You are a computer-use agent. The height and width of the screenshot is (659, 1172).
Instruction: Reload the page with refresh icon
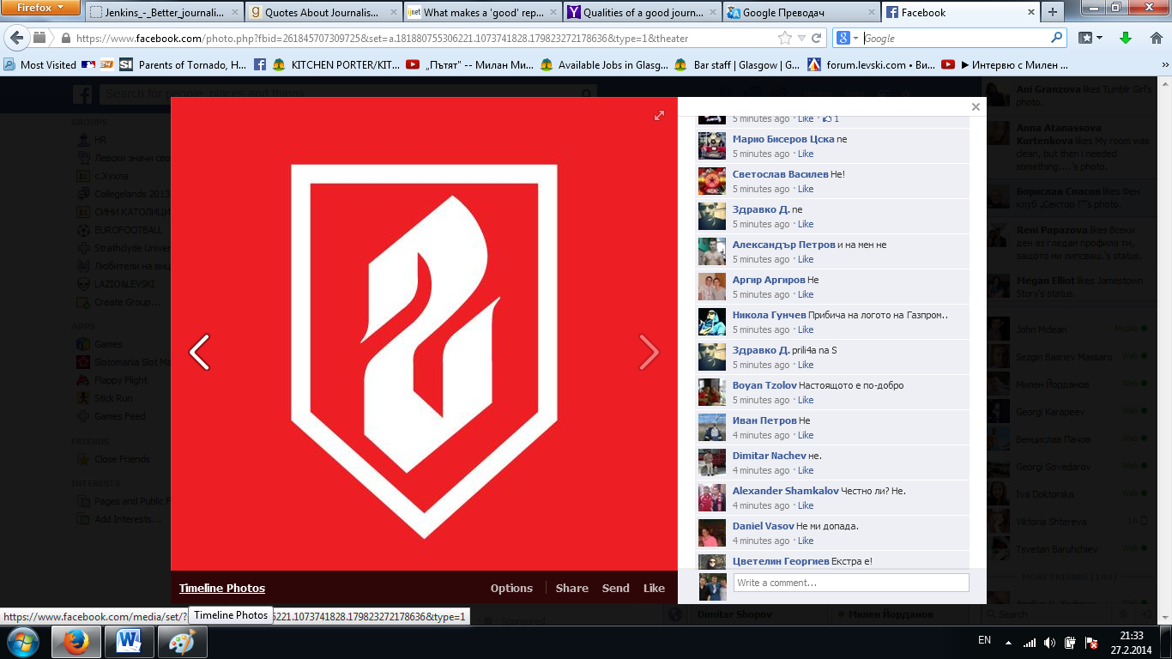point(817,38)
